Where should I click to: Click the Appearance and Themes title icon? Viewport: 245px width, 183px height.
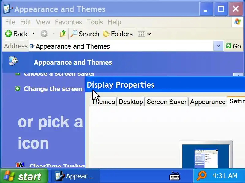click(8, 9)
